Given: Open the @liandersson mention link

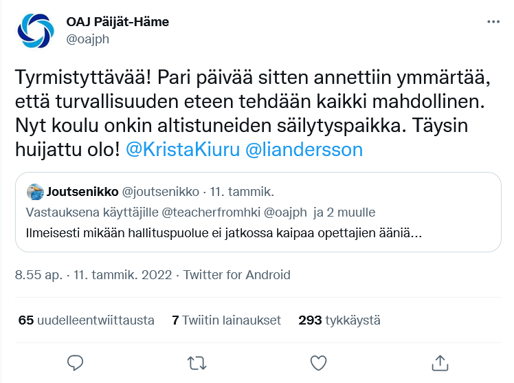Looking at the screenshot, I should click(x=303, y=150).
